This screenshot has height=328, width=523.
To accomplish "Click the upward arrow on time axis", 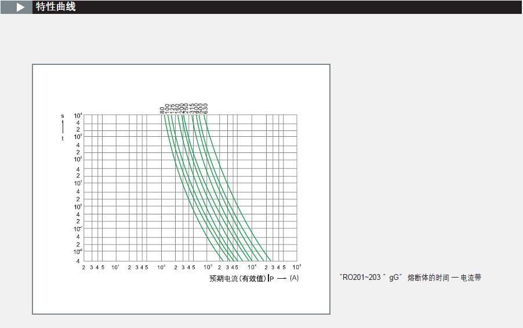I will pos(63,125).
